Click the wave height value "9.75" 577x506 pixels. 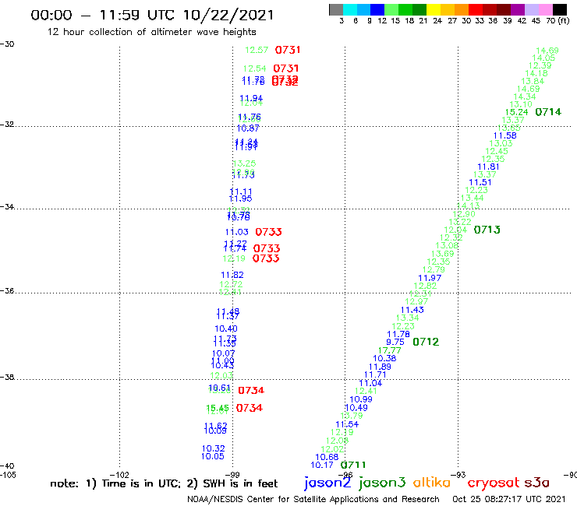pos(395,342)
